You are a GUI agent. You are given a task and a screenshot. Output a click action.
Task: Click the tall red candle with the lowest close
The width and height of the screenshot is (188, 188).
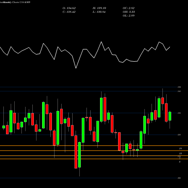pos(76,152)
